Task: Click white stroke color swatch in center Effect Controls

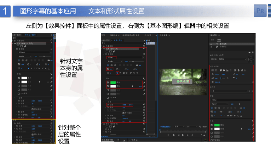Action: pyautogui.click(x=113, y=86)
